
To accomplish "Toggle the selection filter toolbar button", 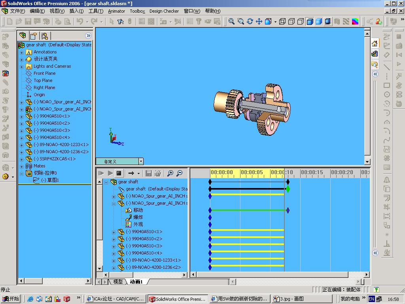I will tap(120, 21).
